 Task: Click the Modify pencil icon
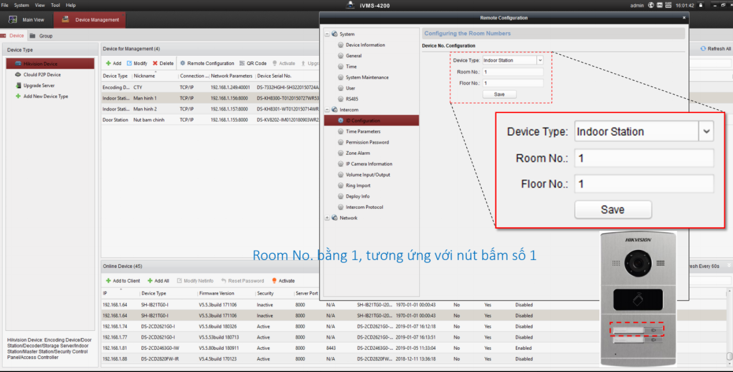(129, 63)
